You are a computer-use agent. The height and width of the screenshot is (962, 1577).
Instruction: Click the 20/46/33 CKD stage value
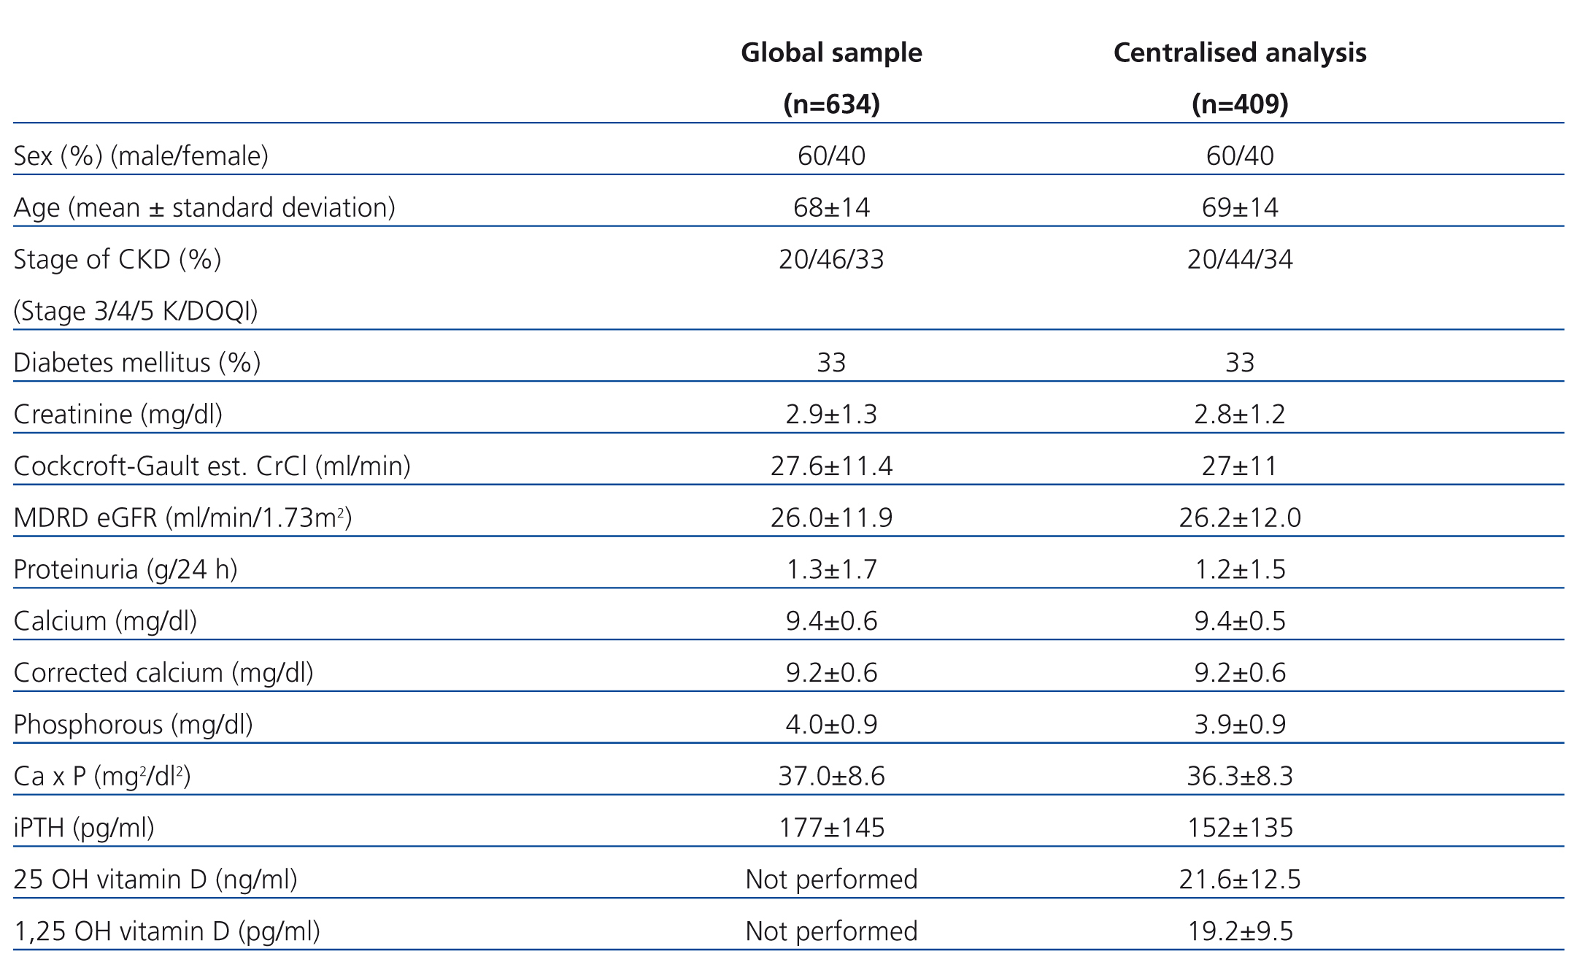pos(831,260)
